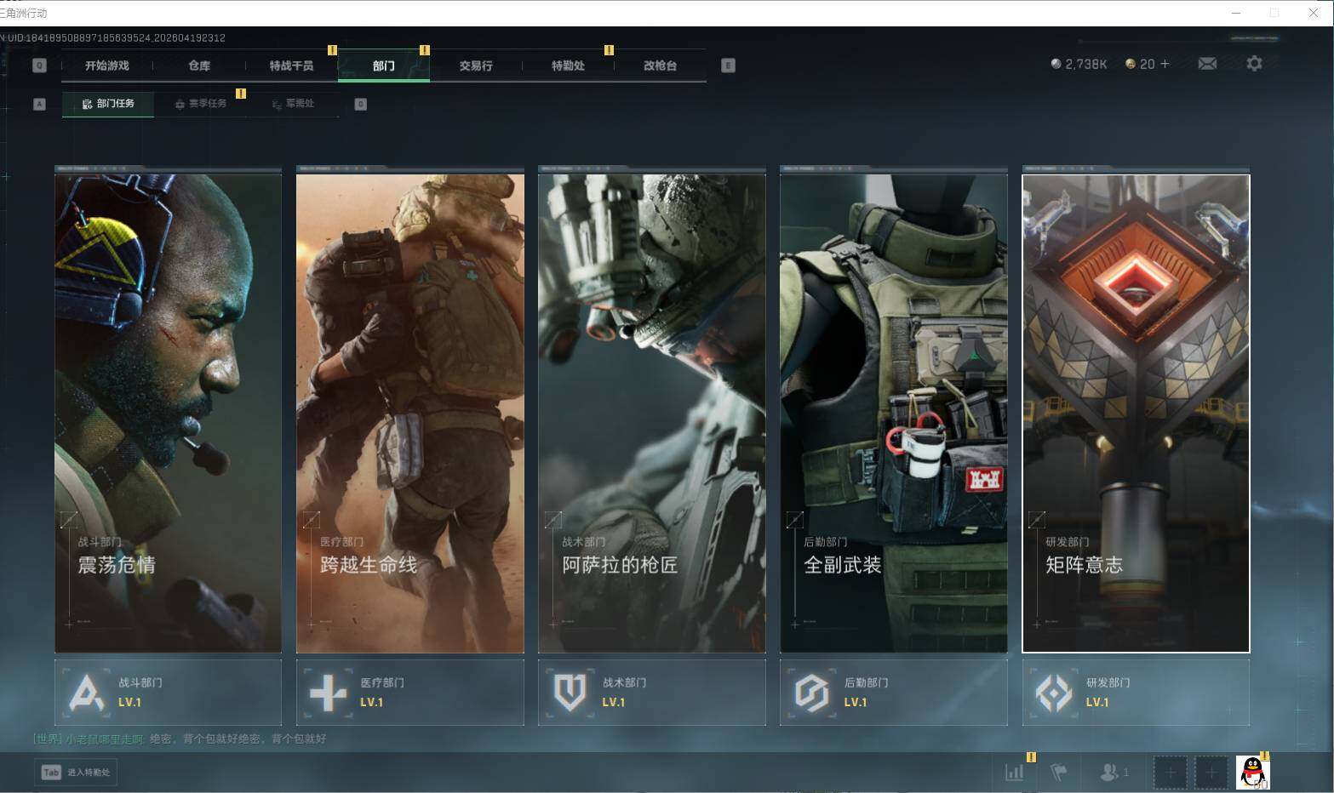
Task: Select the 部门 tab
Action: click(x=383, y=66)
